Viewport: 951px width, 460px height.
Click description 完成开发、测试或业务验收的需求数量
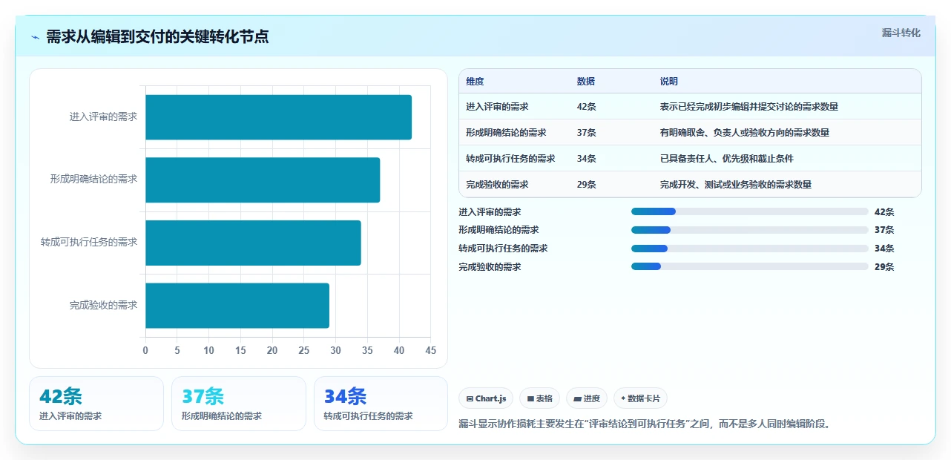(735, 185)
